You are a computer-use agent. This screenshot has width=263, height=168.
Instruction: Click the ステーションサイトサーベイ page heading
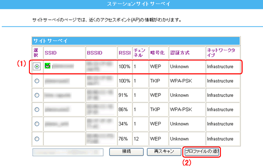pos(139,4)
